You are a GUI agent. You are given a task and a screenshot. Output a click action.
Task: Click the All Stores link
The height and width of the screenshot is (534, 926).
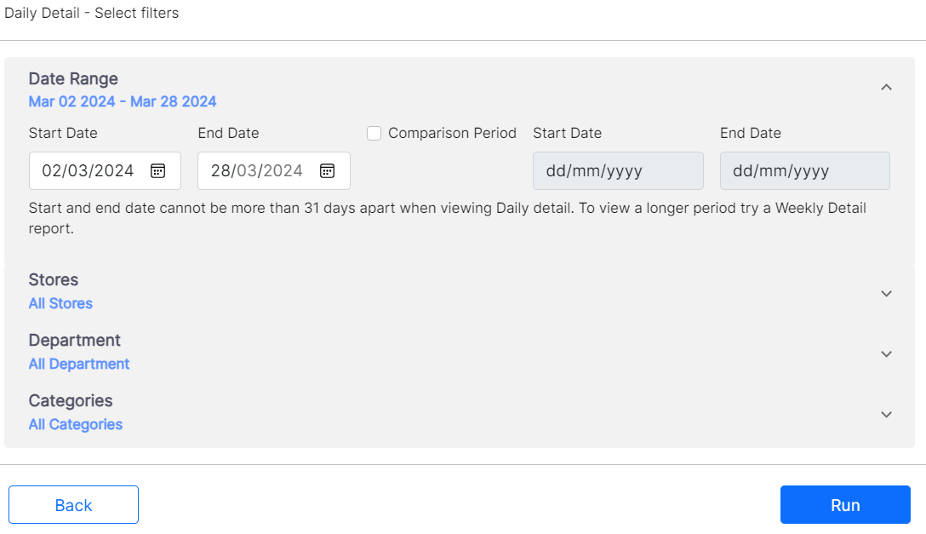[x=60, y=303]
